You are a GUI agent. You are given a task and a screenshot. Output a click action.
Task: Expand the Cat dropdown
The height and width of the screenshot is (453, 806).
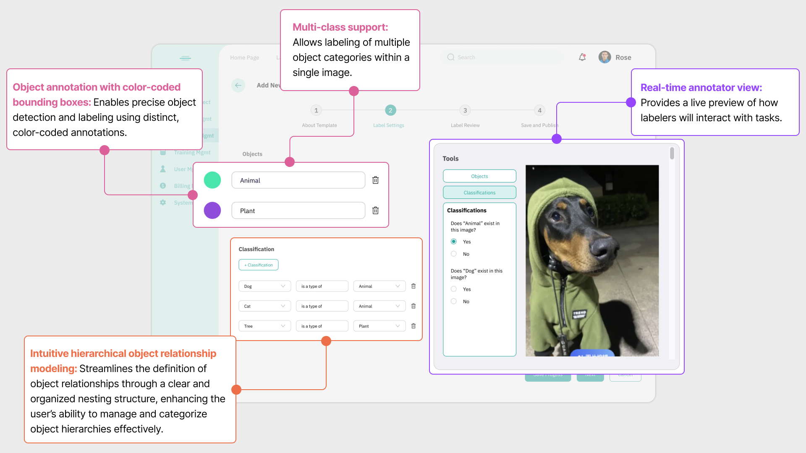tap(264, 306)
